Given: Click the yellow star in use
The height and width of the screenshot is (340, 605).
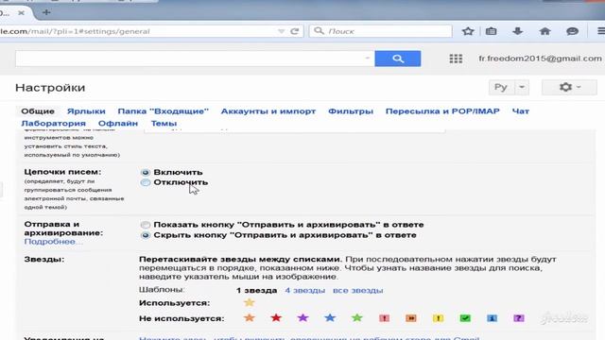Looking at the screenshot, I should click(250, 302).
